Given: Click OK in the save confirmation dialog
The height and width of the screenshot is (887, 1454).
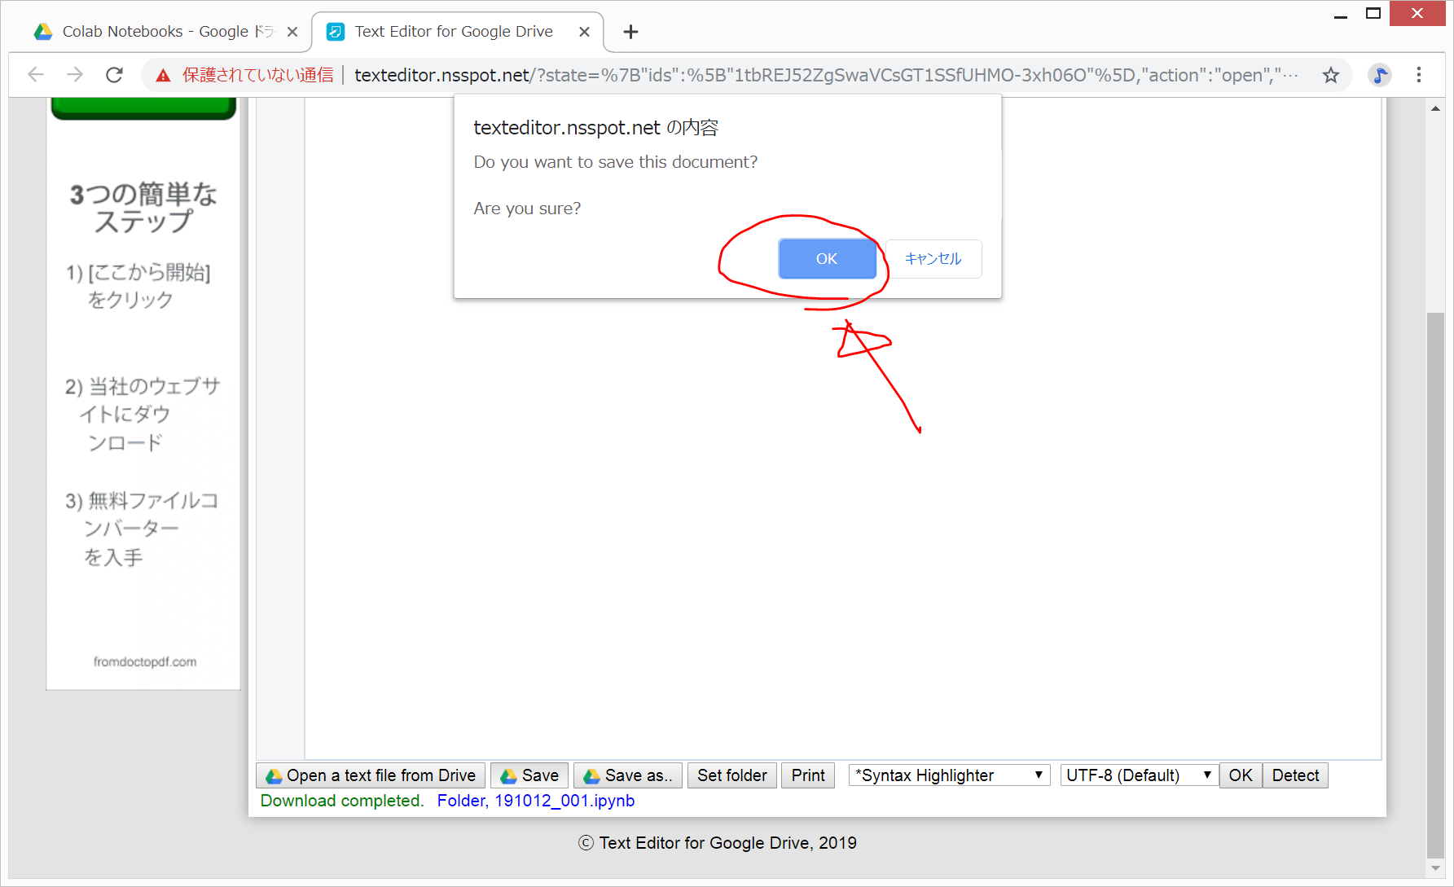Looking at the screenshot, I should click(827, 259).
